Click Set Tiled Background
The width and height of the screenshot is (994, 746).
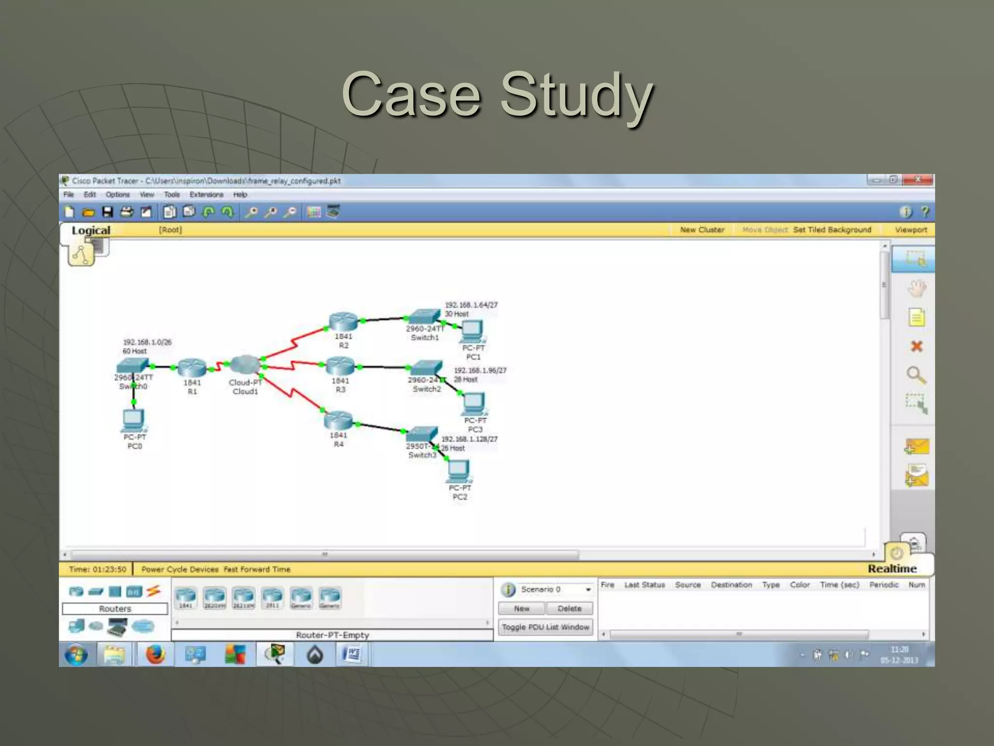(x=832, y=230)
